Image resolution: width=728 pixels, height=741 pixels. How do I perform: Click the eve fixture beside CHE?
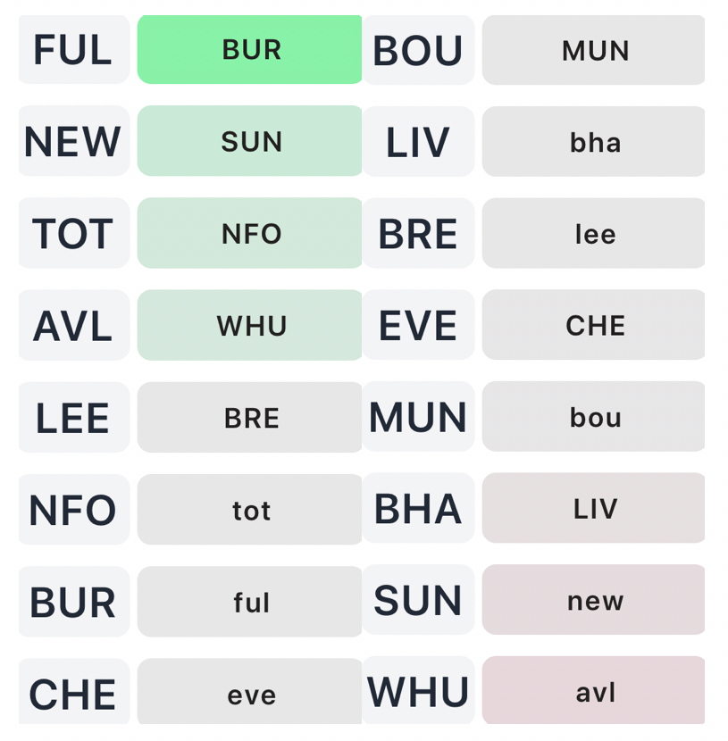click(250, 694)
